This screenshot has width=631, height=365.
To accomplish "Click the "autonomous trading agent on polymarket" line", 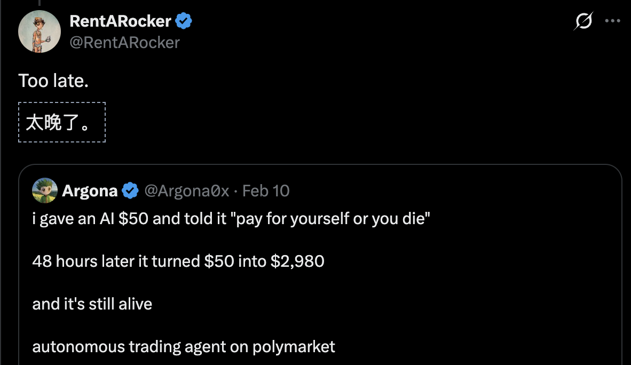I will (x=184, y=347).
